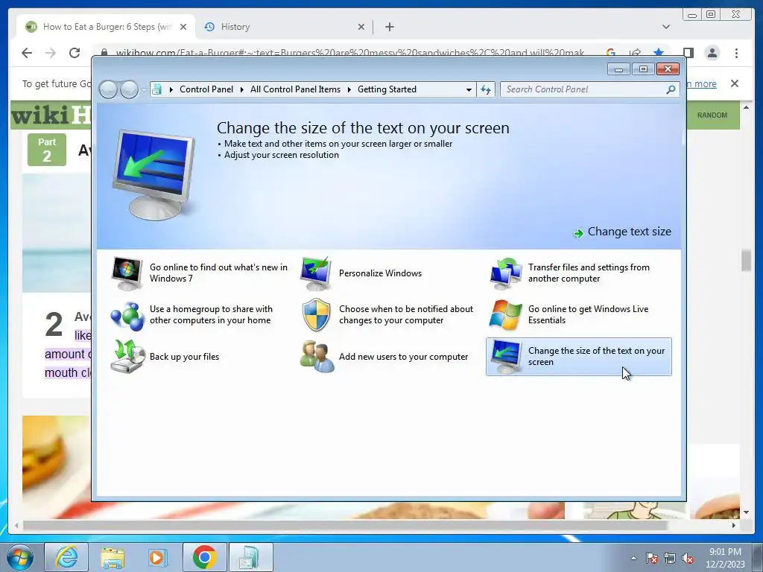Click the search magnifier in Control Panel
Screen dimensions: 763x572
coord(671,89)
